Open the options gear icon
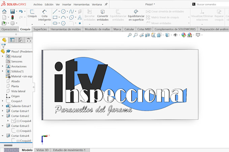The width and height of the screenshot is (229, 152). 12,23
